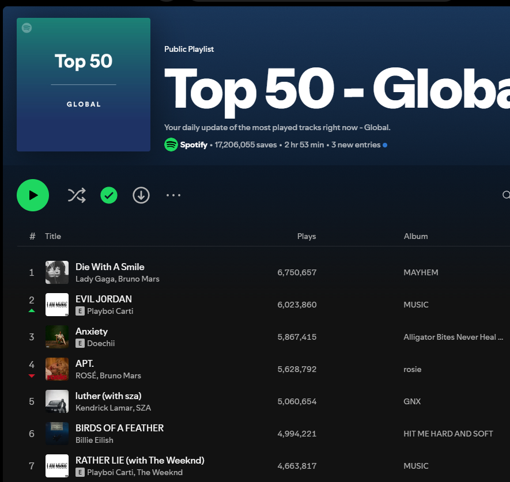
Task: Open the track APT.
Action: coord(85,363)
